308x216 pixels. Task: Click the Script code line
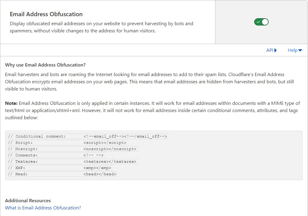click(68, 143)
